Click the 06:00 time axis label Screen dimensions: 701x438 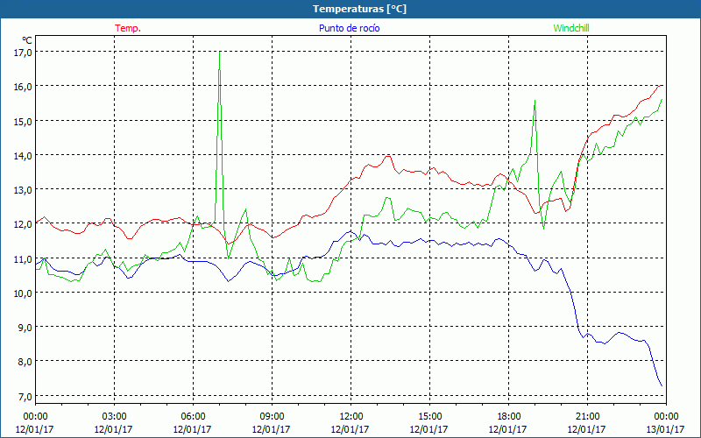point(193,417)
